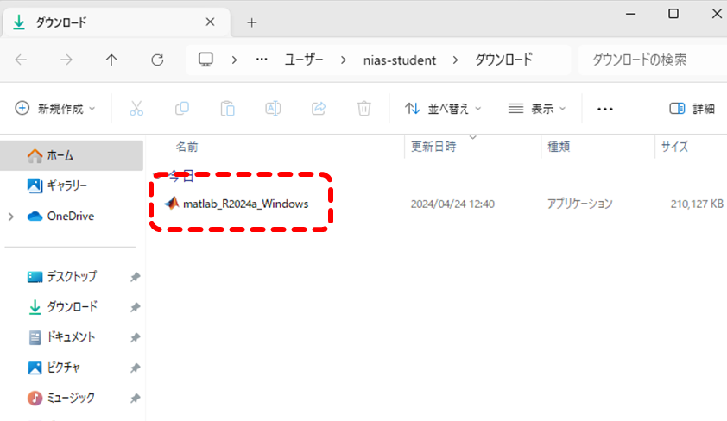Focus the ダウンロードの検索 search box
This screenshot has width=727, height=421.
pyautogui.click(x=653, y=60)
